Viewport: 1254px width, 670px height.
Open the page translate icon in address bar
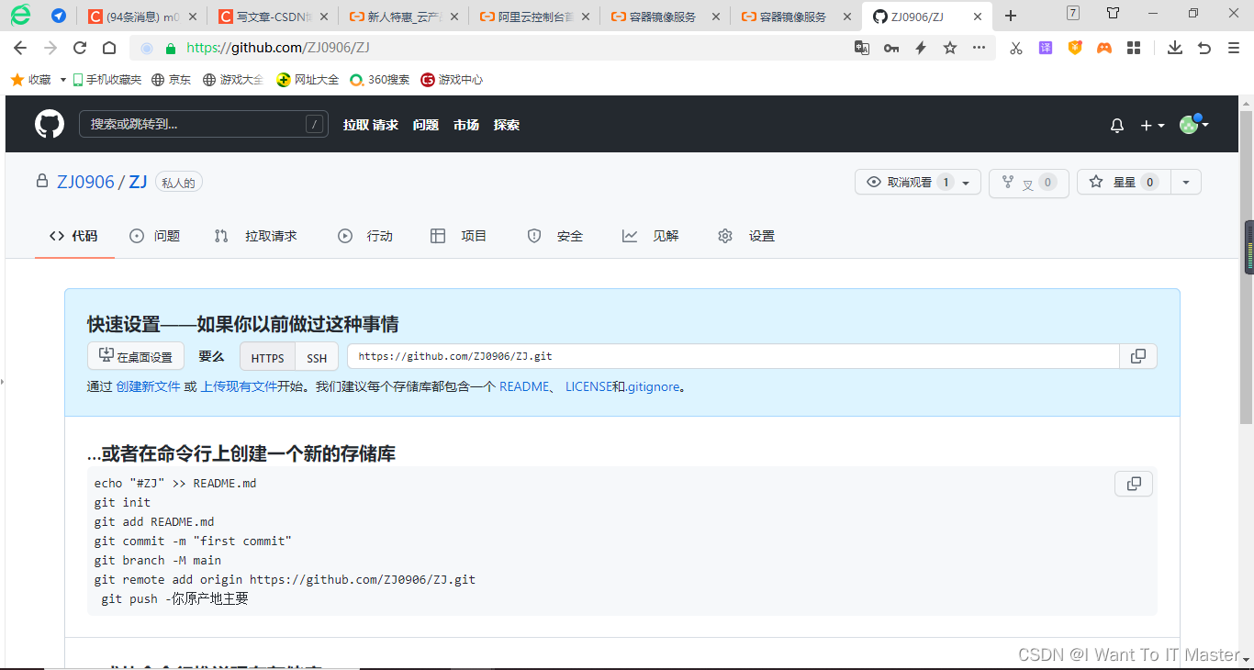(x=862, y=49)
